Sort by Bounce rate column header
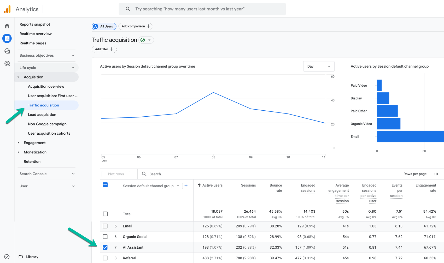 point(276,188)
